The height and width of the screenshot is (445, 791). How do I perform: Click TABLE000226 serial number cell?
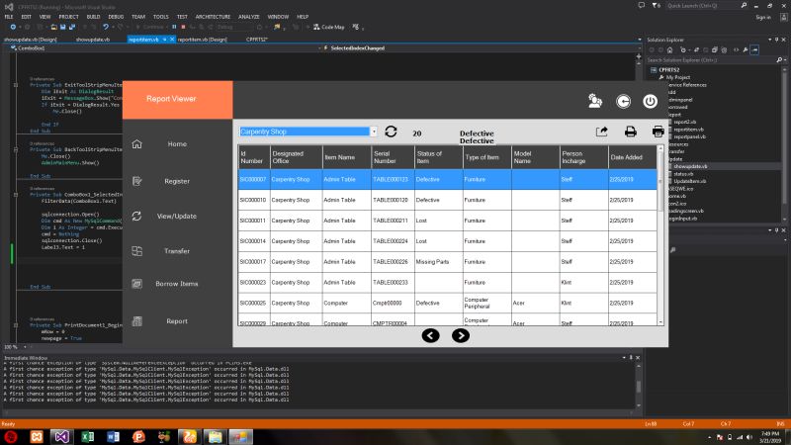pos(392,262)
